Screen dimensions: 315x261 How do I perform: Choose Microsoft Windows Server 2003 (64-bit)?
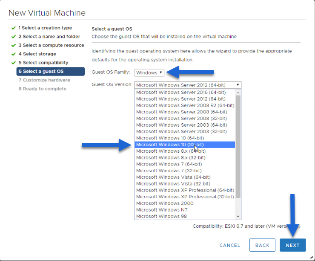pos(185,125)
